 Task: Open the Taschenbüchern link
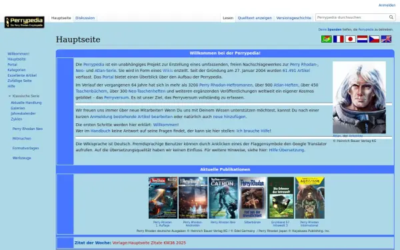(91, 91)
